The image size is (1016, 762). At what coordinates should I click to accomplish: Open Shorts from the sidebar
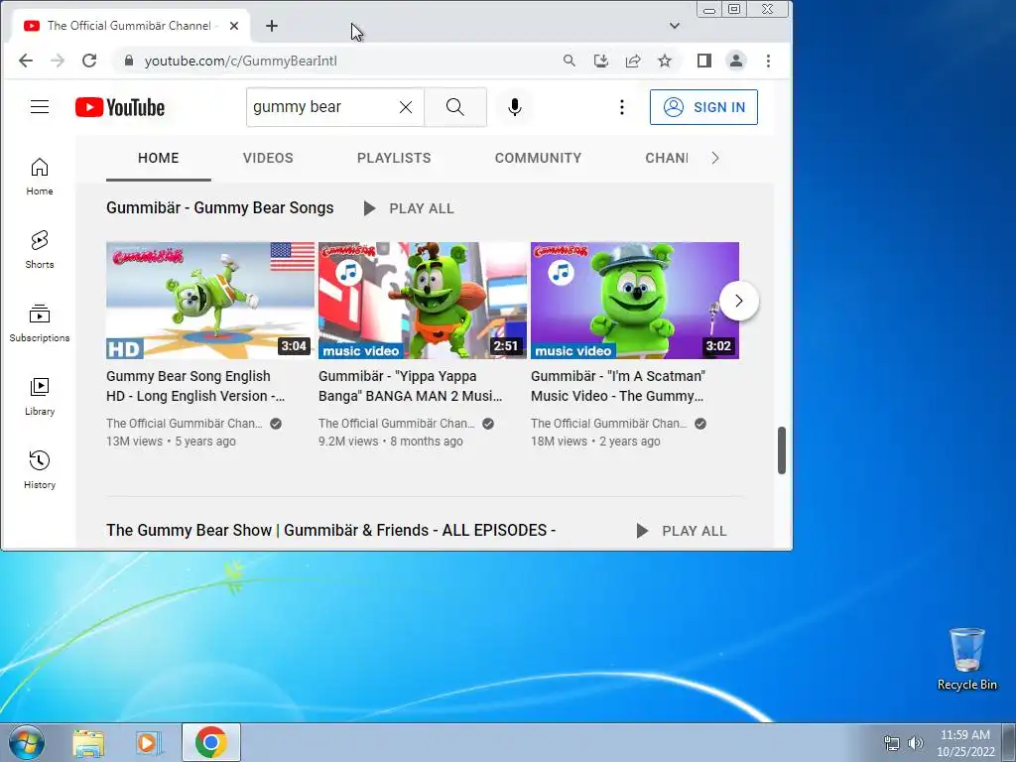coord(40,249)
